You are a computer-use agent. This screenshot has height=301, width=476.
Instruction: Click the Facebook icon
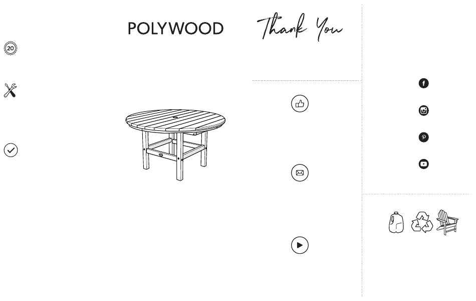[x=423, y=83]
